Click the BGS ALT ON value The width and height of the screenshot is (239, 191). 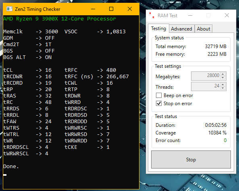point(48,57)
